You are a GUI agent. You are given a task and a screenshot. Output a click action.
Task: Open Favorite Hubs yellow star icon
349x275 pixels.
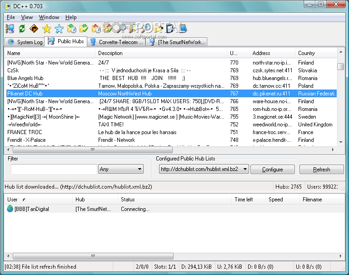pyautogui.click(x=47, y=29)
